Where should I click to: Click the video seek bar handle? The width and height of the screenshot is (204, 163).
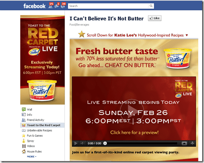click(105, 143)
